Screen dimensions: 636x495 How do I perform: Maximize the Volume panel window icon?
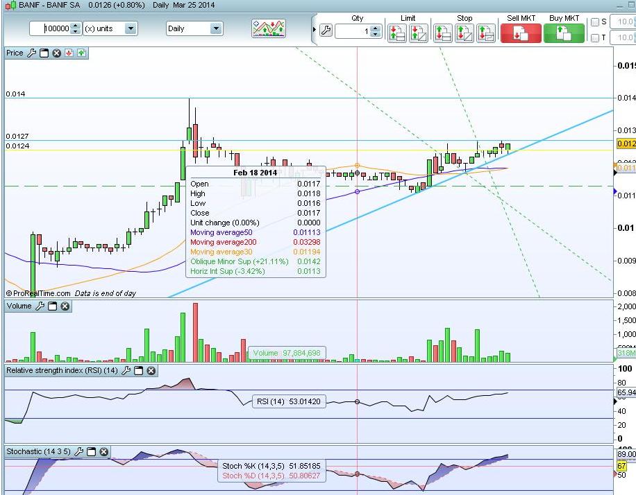coord(52,306)
